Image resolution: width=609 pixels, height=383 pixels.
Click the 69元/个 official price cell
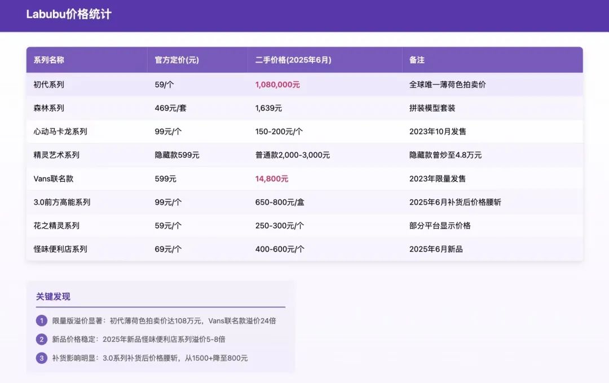168,249
